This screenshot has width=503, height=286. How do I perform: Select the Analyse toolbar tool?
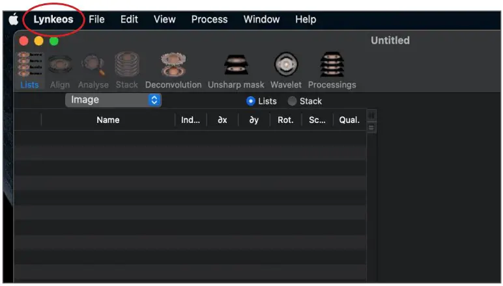93,70
